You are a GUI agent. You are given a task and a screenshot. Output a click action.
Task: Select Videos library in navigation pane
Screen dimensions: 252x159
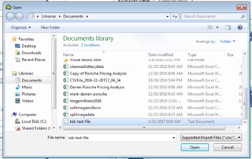[27, 101]
